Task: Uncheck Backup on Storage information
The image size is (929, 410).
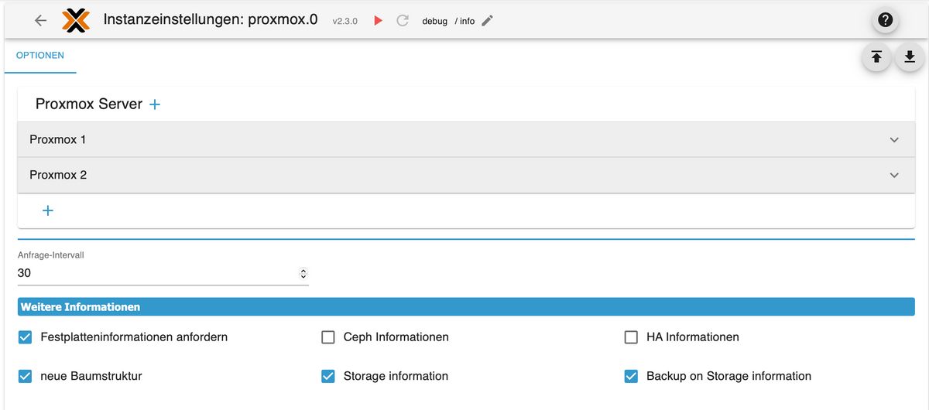Action: click(631, 376)
